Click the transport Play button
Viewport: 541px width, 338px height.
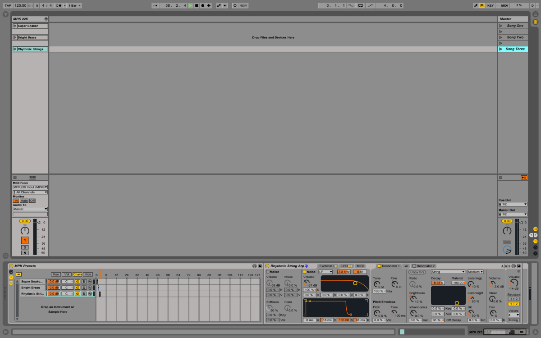pyautogui.click(x=191, y=5)
